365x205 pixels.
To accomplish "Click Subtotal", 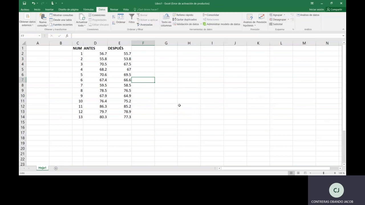I will coord(276,24).
